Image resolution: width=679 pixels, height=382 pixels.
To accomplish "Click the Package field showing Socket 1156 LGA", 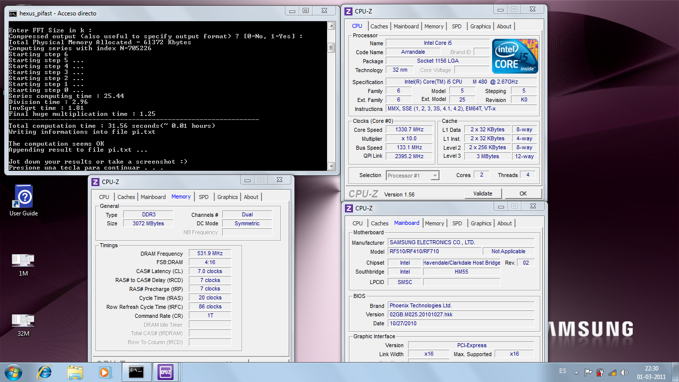I will (438, 61).
